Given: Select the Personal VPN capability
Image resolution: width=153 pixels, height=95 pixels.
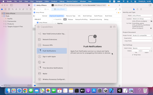Looking at the screenshot, I should [x=52, y=45].
